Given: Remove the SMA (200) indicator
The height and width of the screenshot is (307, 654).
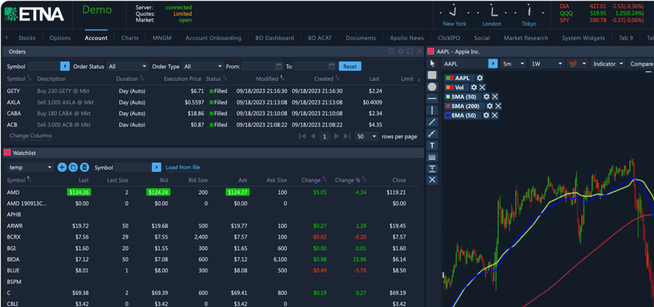Looking at the screenshot, I should point(498,106).
